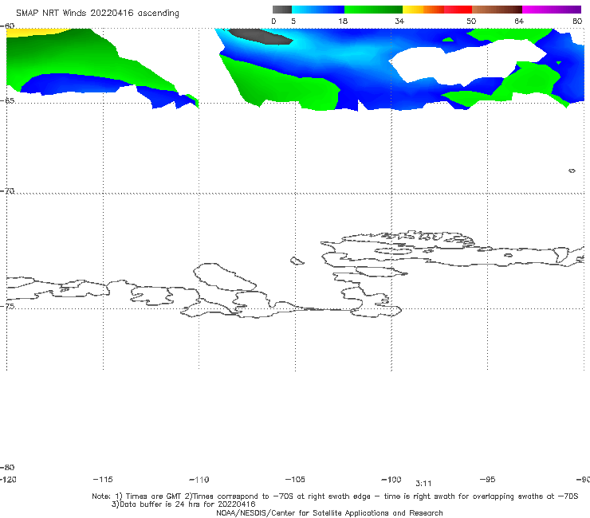The image size is (590, 518).
Task: Click the brown segment of the color bar
Action: click(497, 10)
